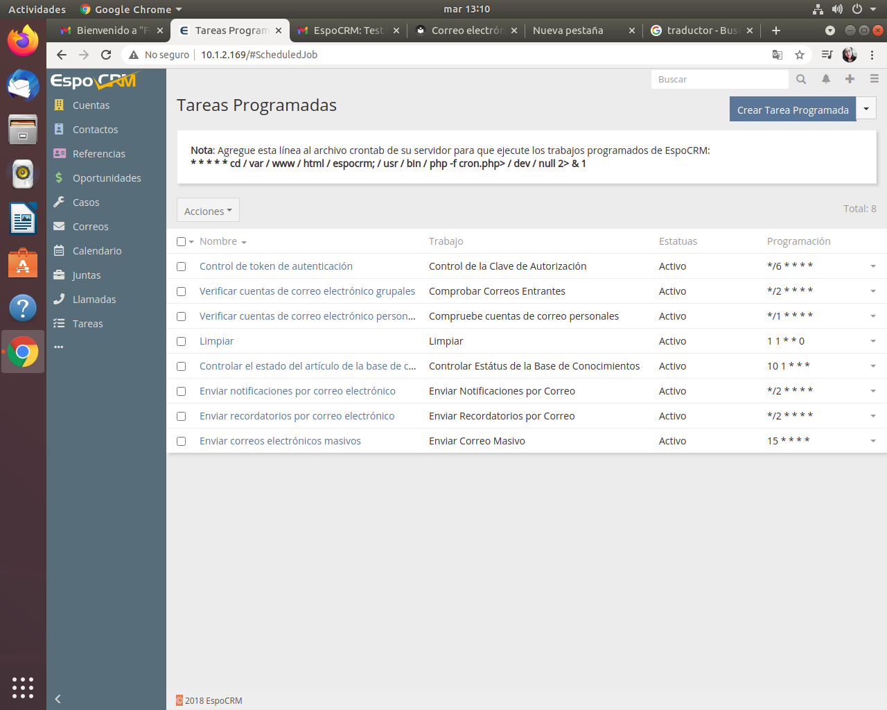The width and height of the screenshot is (887, 710).
Task: Check the box for the Limpiar task
Action: 182,342
